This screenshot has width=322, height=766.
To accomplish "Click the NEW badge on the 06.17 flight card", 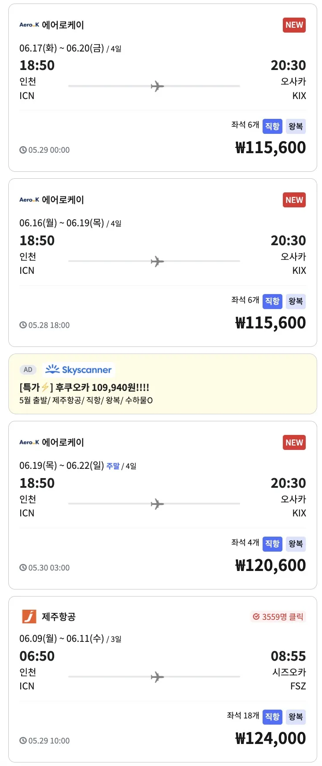I will point(294,25).
